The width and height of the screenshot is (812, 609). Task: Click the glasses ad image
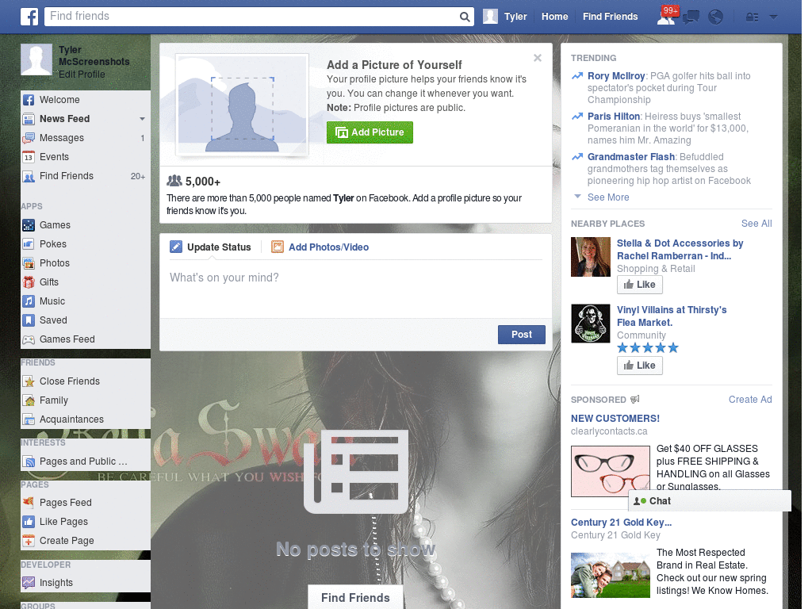tap(610, 471)
